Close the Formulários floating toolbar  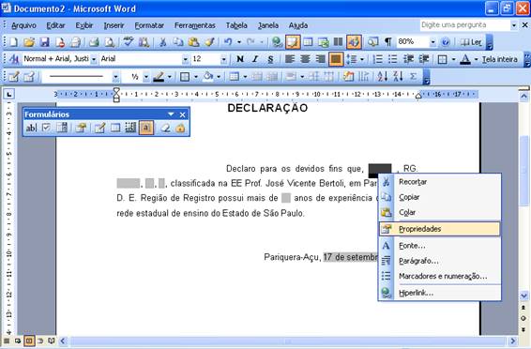tap(183, 114)
